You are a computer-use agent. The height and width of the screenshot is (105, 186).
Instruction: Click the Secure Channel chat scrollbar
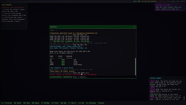point(184,98)
